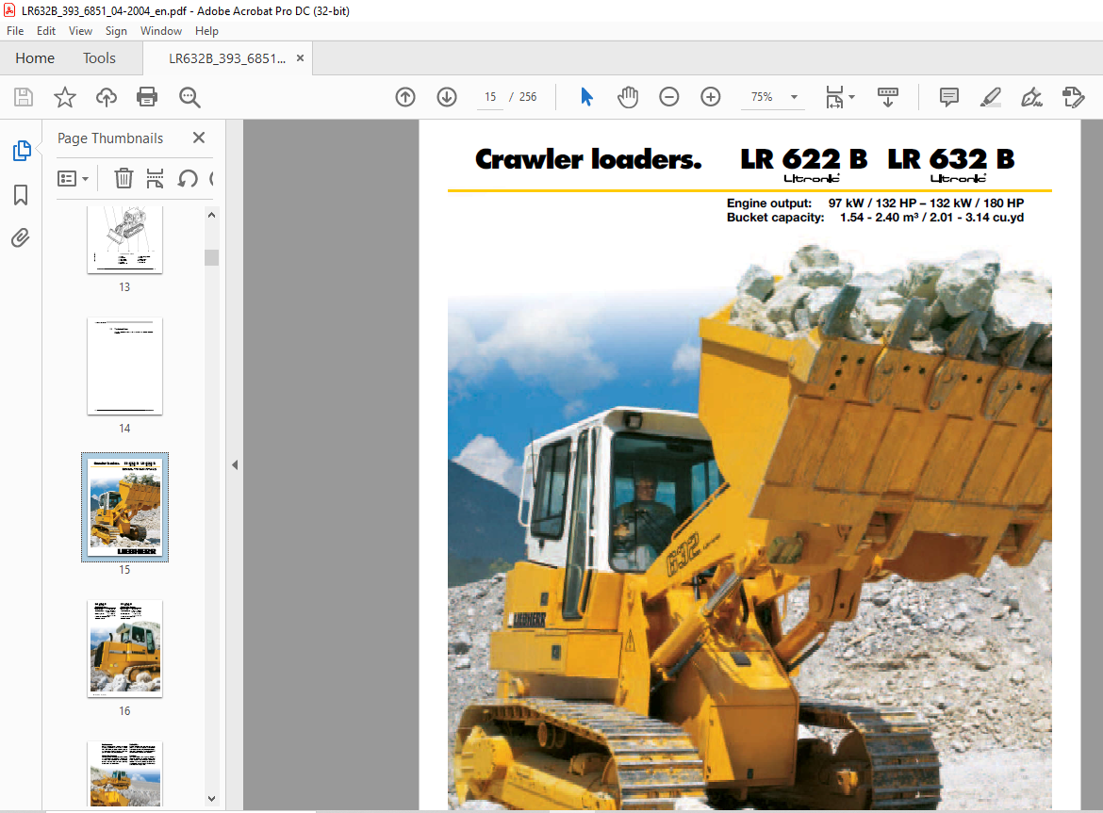1103x813 pixels.
Task: Click the total page count 256
Action: [x=528, y=97]
